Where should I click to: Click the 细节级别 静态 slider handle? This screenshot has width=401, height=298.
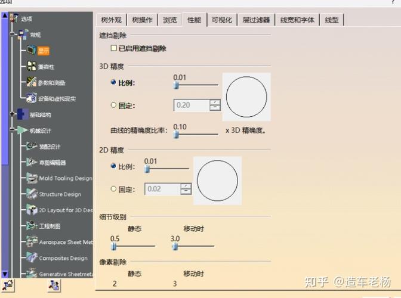(114, 246)
